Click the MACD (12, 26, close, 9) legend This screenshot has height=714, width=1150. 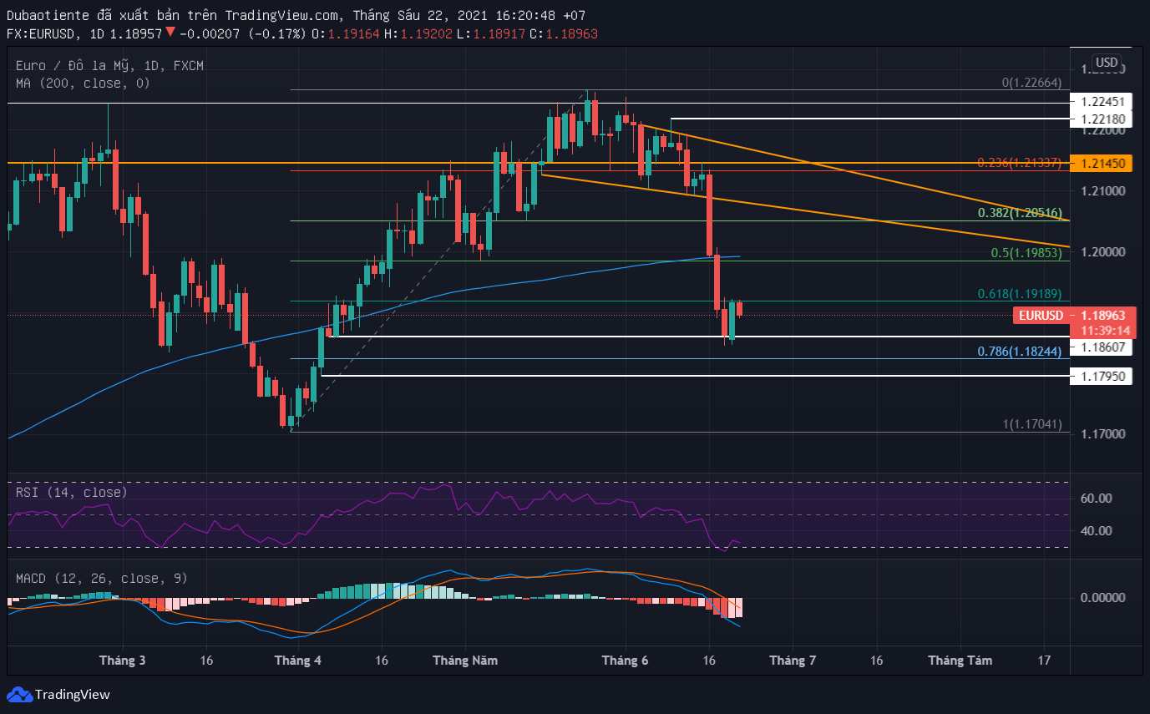click(101, 578)
